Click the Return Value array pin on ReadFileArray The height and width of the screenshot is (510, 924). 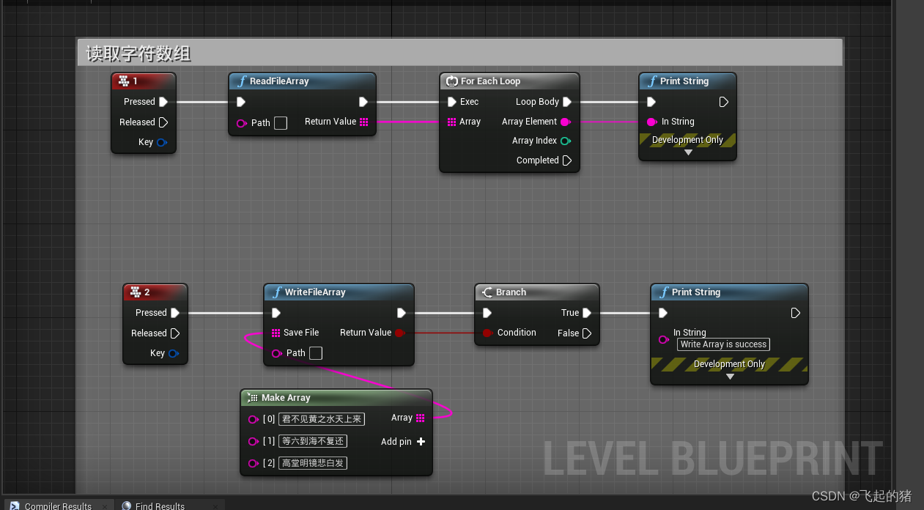(x=364, y=122)
